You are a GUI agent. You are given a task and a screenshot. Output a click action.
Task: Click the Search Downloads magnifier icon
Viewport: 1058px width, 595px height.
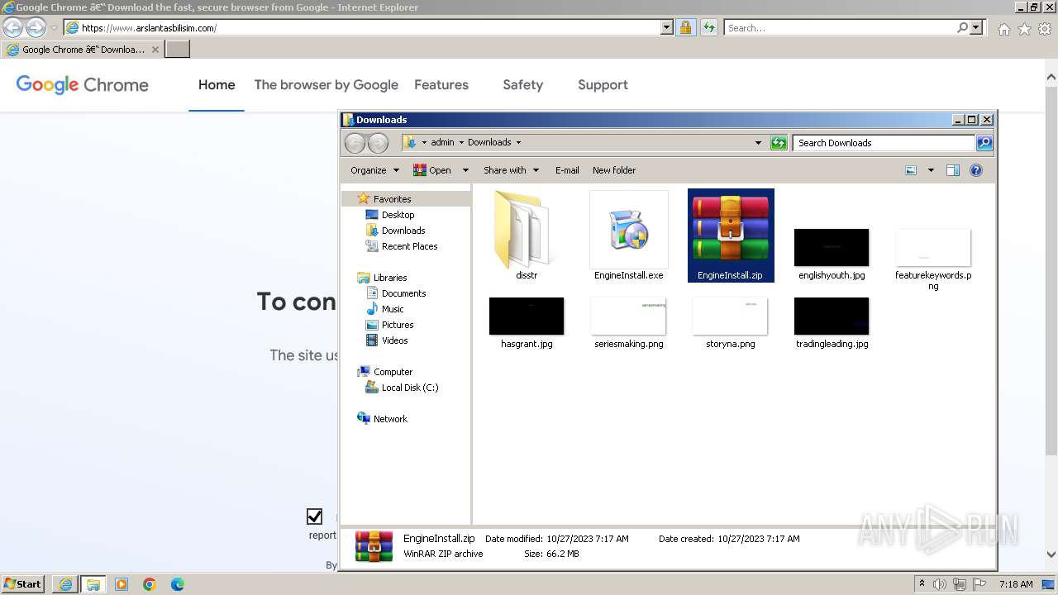(984, 143)
